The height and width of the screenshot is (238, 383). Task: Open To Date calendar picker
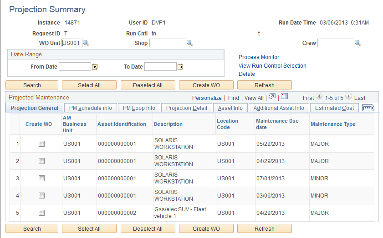180,67
